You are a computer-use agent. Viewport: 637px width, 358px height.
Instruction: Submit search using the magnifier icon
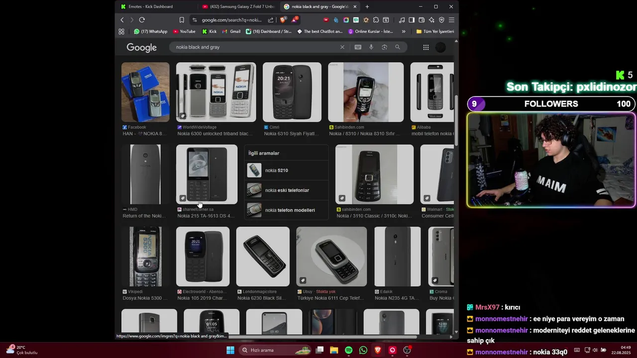pyautogui.click(x=398, y=47)
